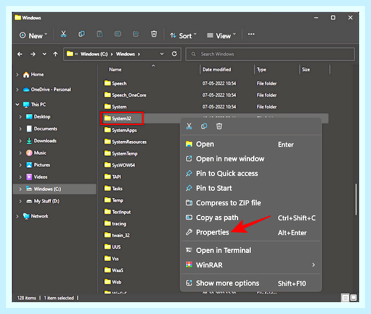The image size is (371, 314).
Task: Switch to details view icon in status bar
Action: (345, 298)
